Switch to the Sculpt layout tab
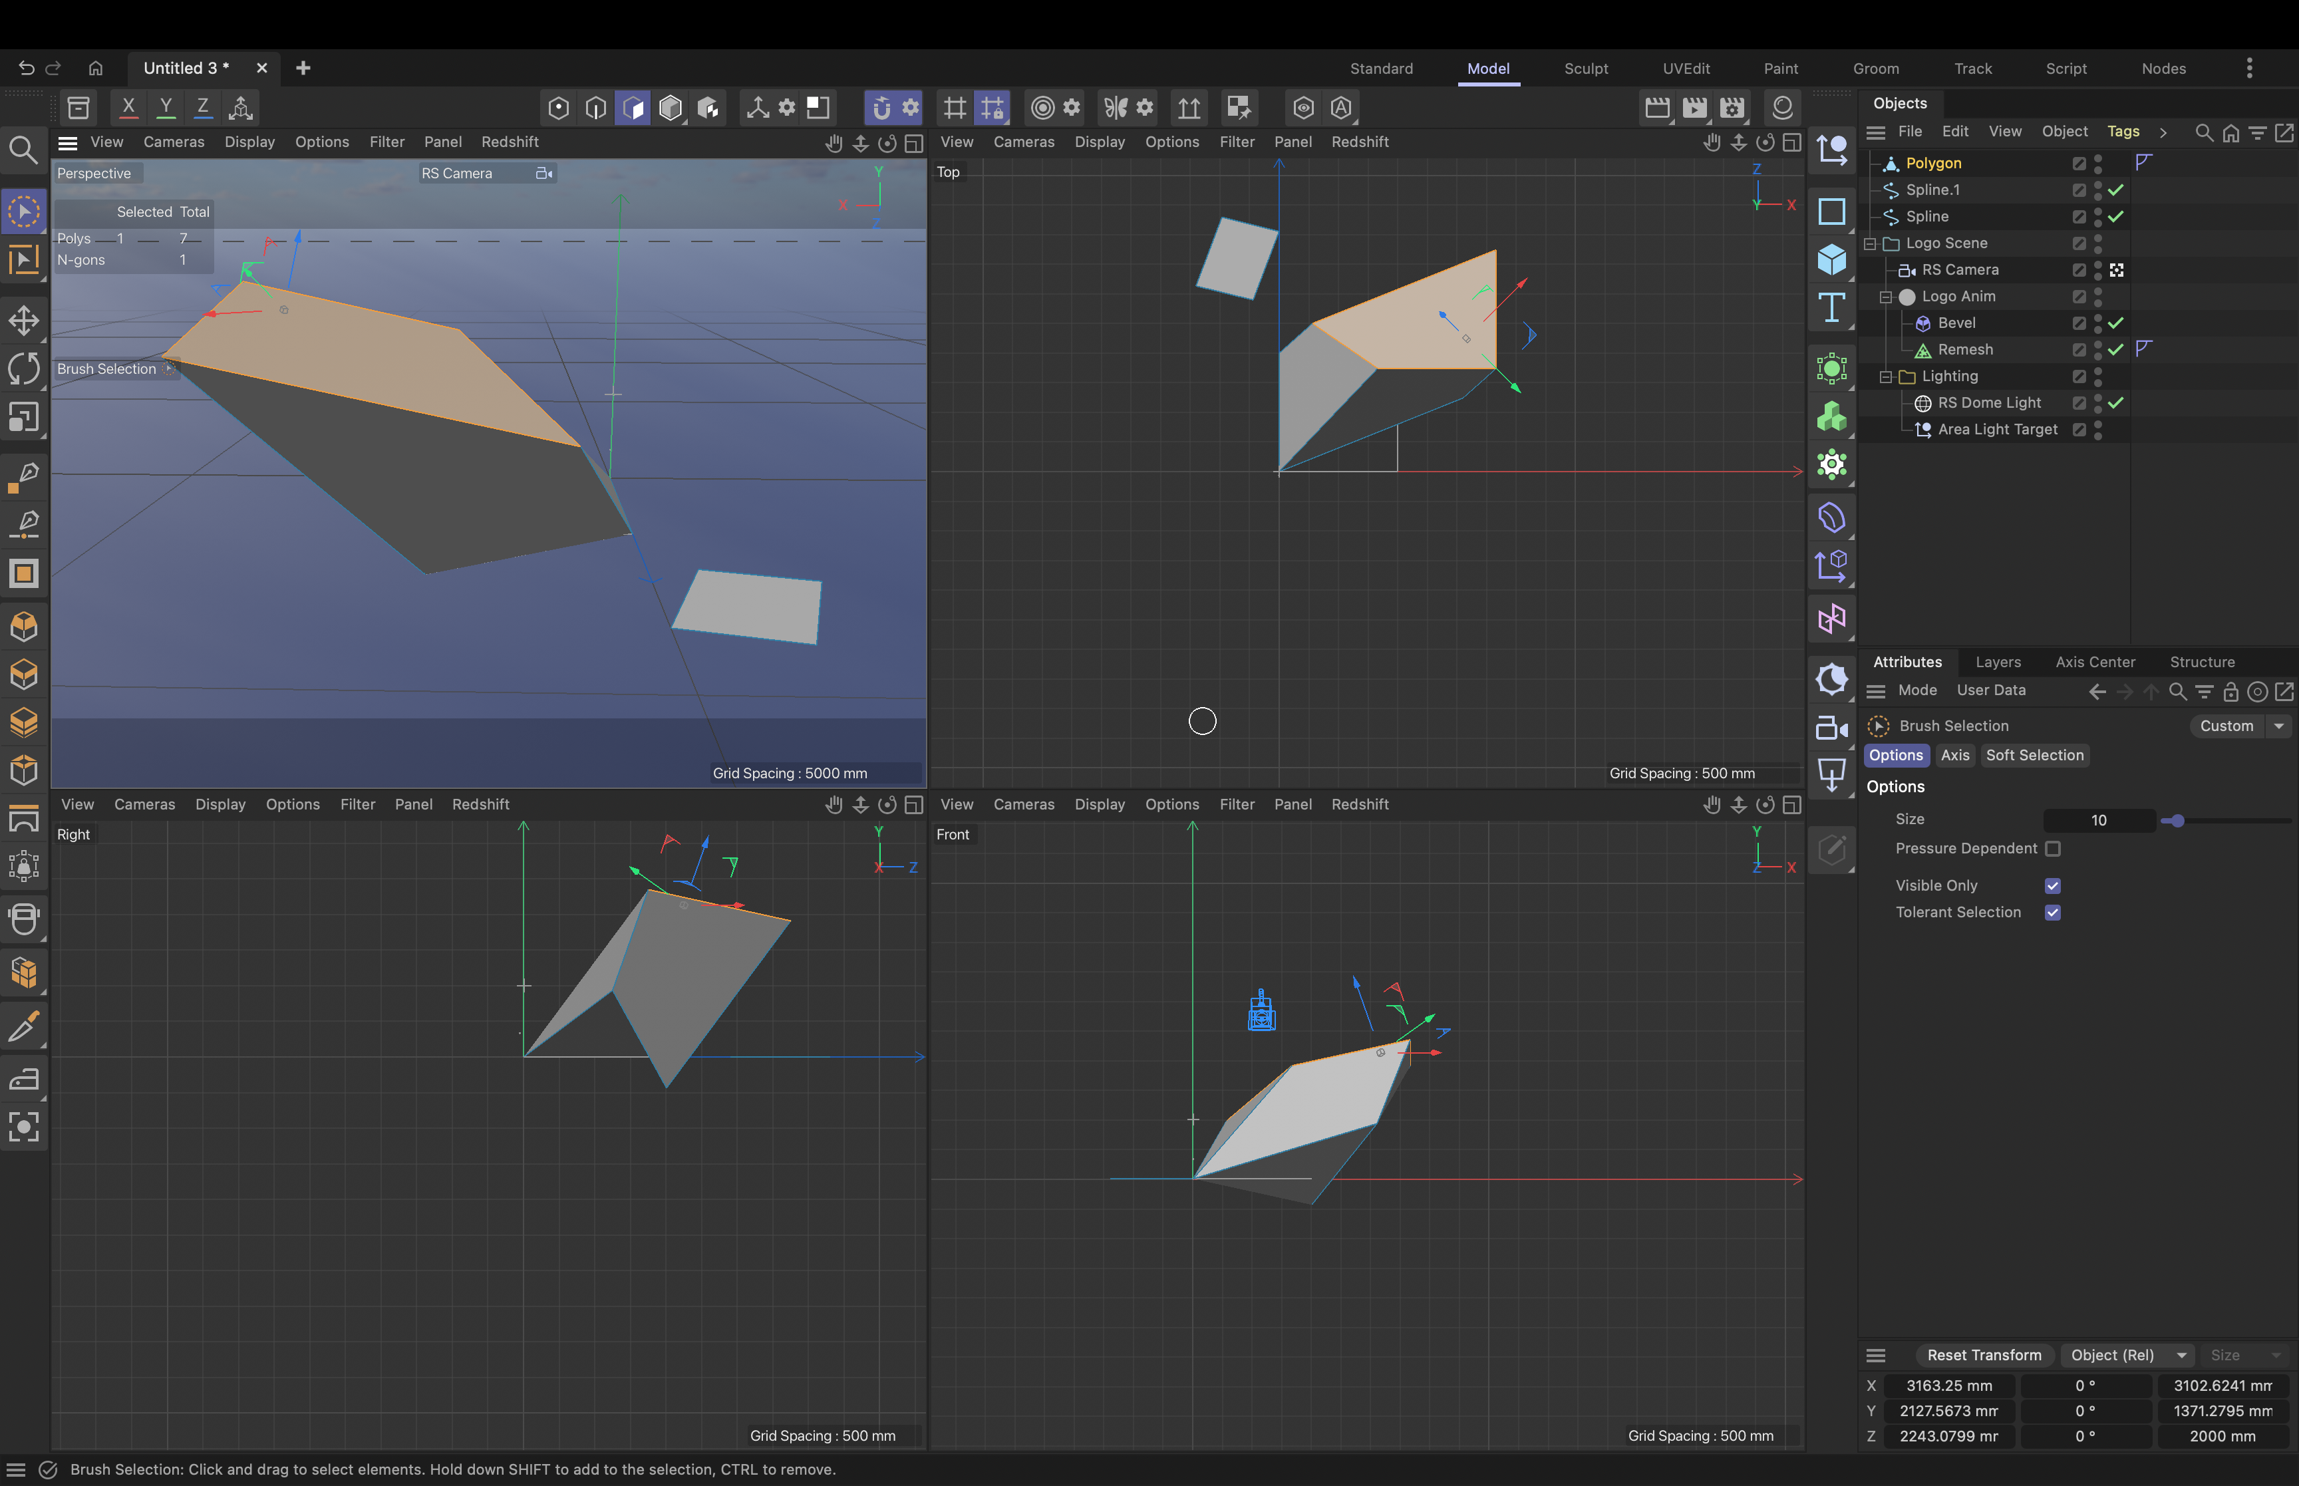 coord(1585,69)
